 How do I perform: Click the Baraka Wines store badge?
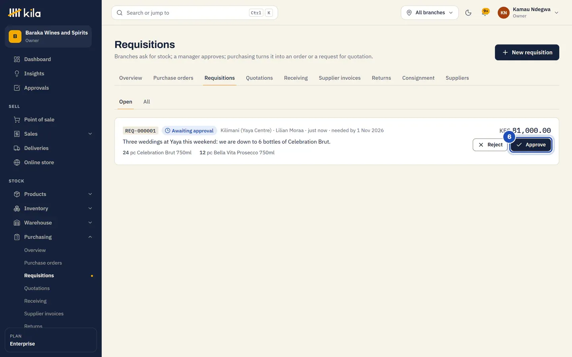pos(15,36)
